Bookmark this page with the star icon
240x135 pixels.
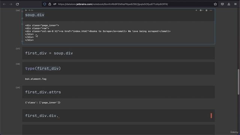(215, 4)
